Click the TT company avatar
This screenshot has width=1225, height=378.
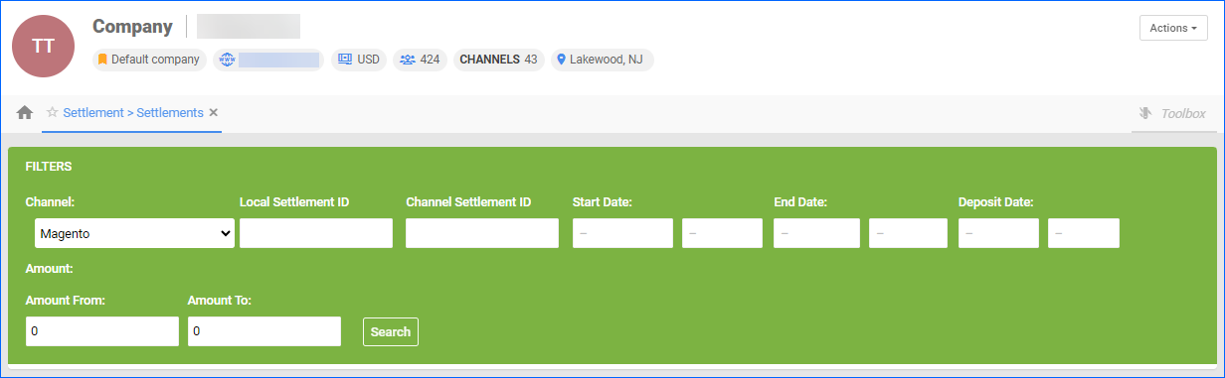tap(44, 46)
